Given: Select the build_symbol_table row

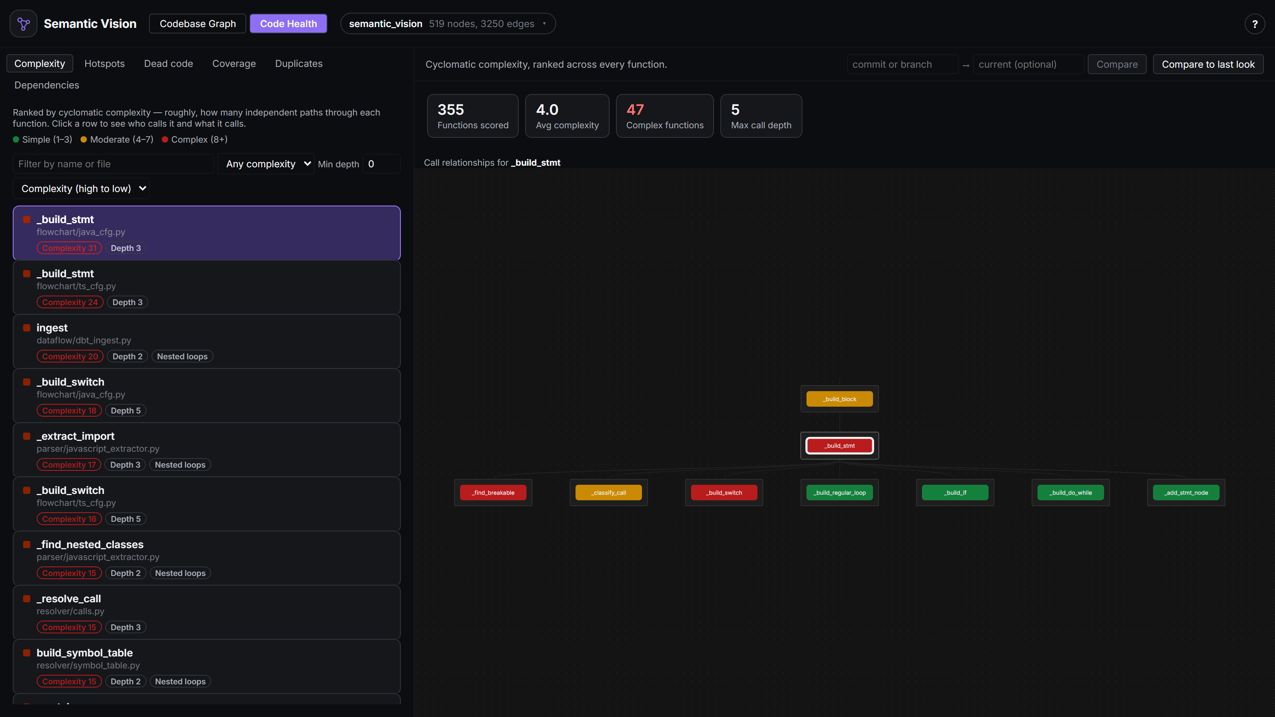Looking at the screenshot, I should tap(206, 666).
